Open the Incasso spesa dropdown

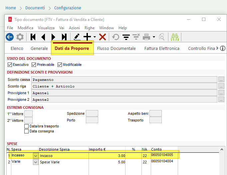point(36,156)
